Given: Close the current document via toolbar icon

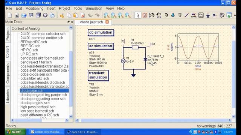Looking at the screenshot, I should (45, 15).
